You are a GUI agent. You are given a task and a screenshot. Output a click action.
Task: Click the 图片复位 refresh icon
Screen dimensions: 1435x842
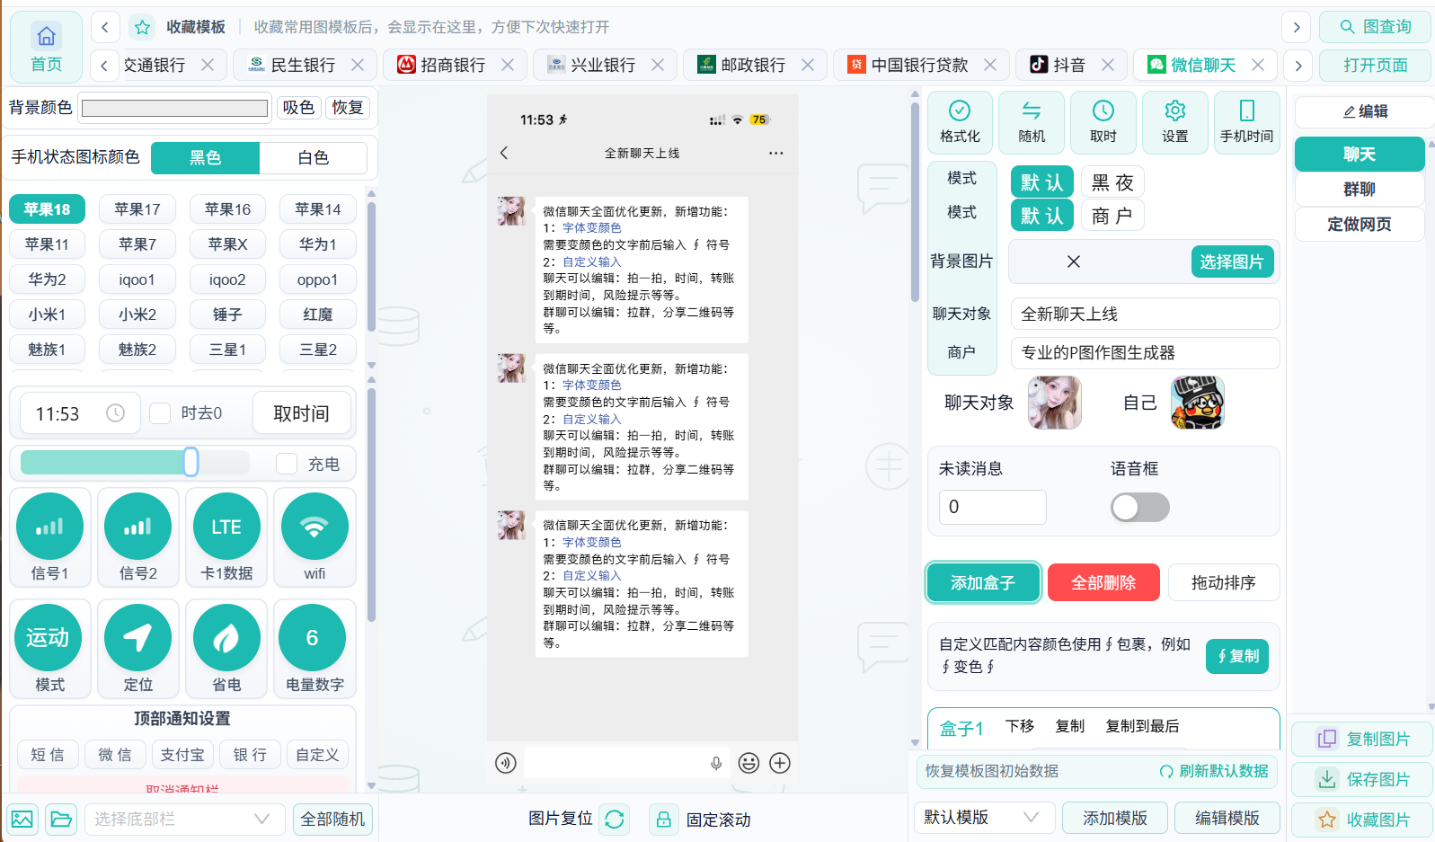tap(615, 820)
